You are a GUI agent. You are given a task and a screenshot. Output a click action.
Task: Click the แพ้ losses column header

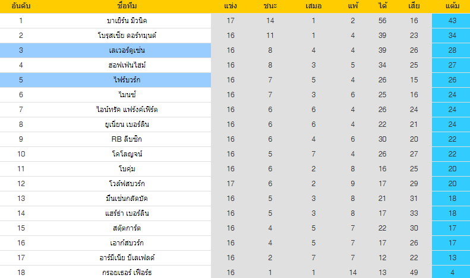tap(353, 6)
